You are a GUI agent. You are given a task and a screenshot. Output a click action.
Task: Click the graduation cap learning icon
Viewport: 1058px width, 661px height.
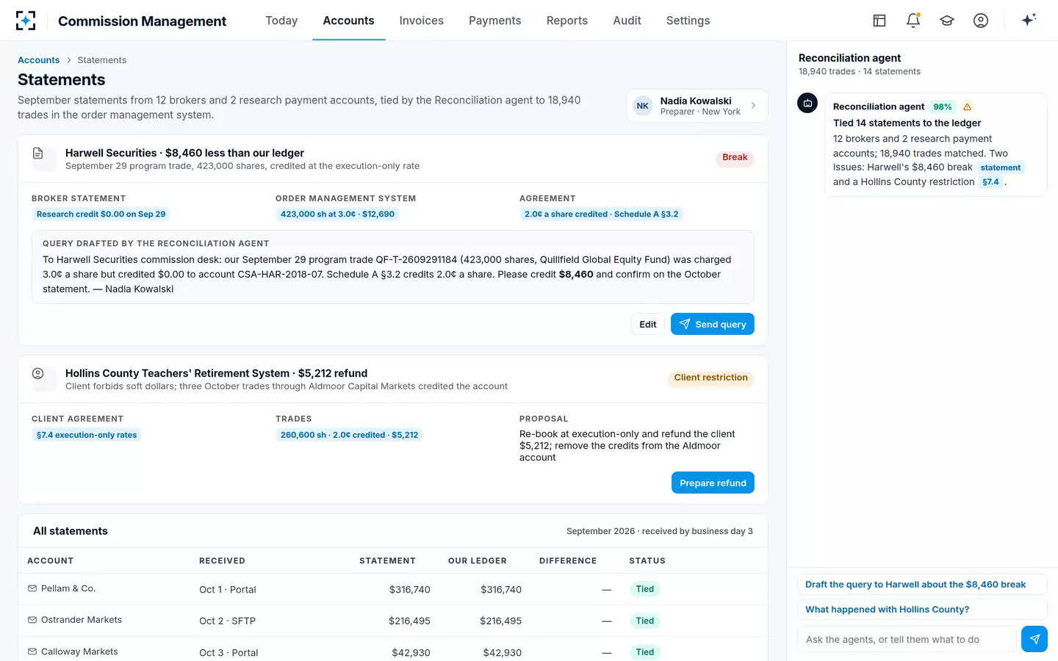(x=947, y=21)
